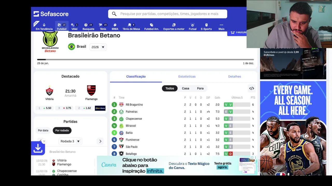Click the PTS column header
332x186 pixels.
tap(253, 98)
